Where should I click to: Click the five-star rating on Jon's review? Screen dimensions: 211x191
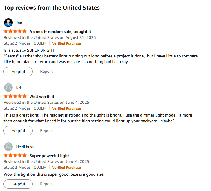click(15, 31)
